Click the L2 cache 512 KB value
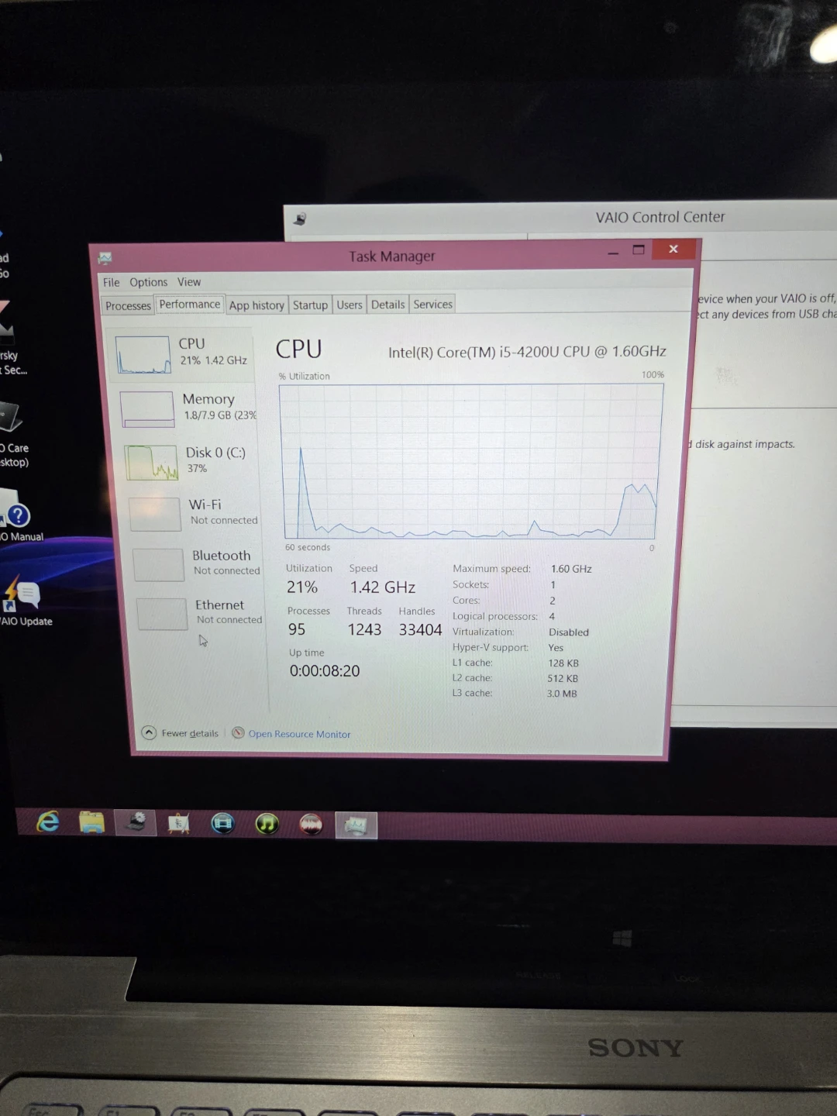This screenshot has height=1116, width=837. (563, 678)
